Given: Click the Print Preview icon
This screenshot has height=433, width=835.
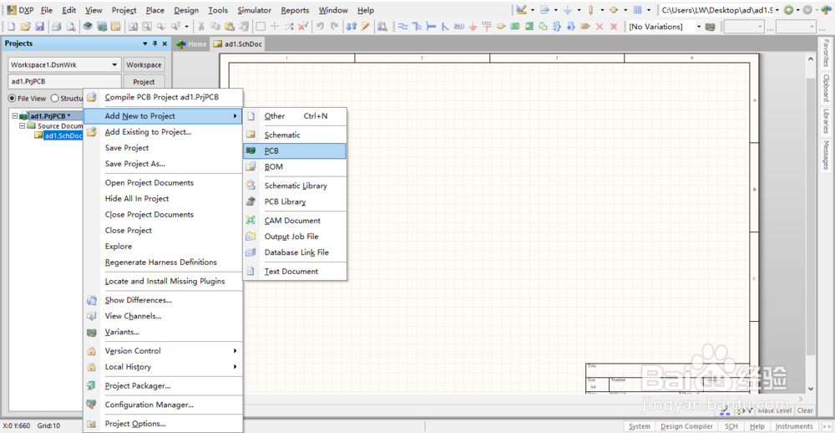Looking at the screenshot, I should pos(71,26).
